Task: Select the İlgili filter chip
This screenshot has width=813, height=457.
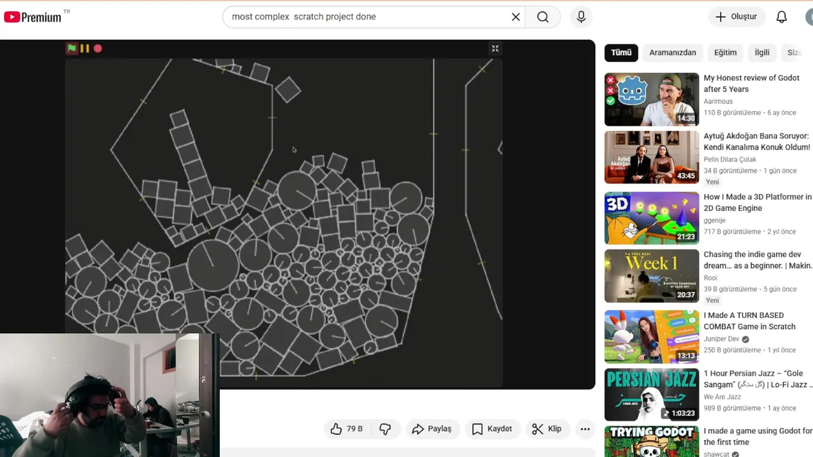Action: tap(762, 53)
